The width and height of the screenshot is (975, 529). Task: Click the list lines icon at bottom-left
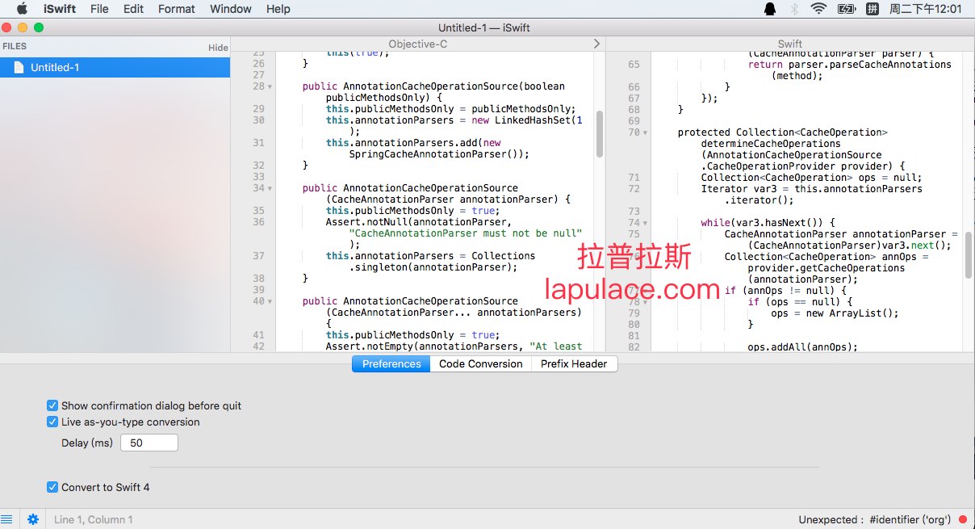[7, 519]
